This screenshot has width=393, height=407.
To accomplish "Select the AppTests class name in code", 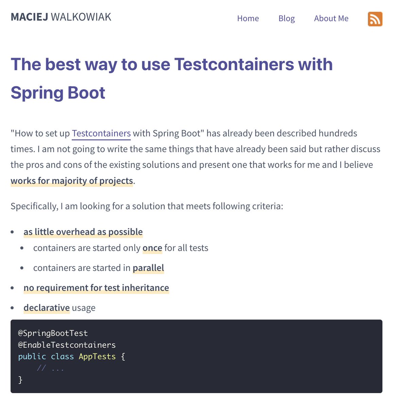I will 97,356.
